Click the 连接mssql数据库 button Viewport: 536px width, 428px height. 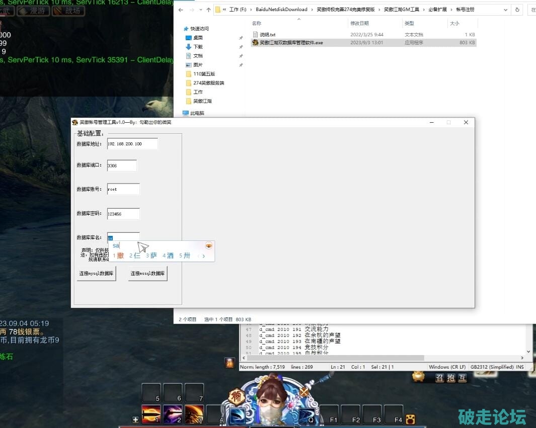coord(147,274)
